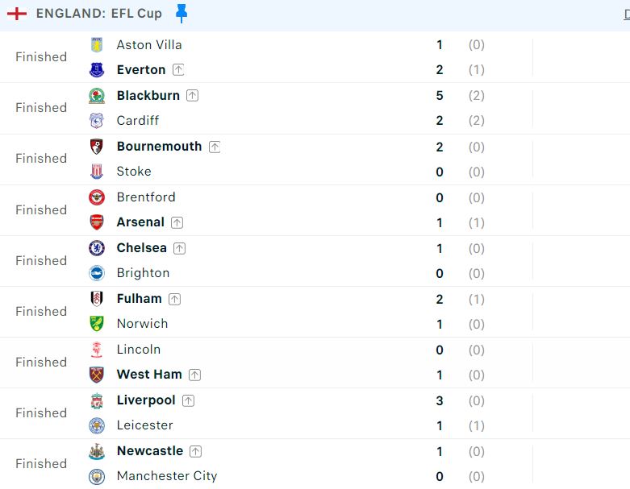Click the Manchester City club crest
This screenshot has width=630, height=489.
coord(97,476)
